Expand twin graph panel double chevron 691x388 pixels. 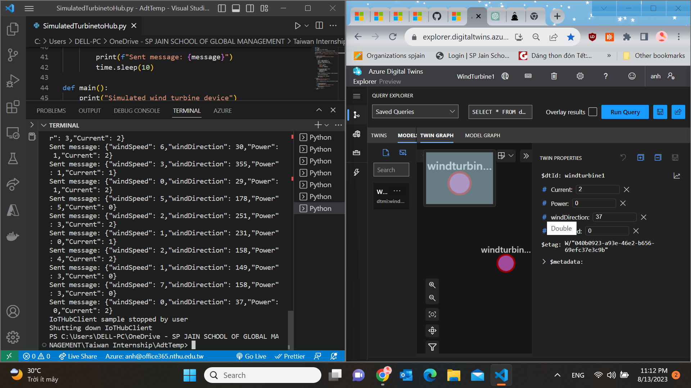click(x=526, y=156)
